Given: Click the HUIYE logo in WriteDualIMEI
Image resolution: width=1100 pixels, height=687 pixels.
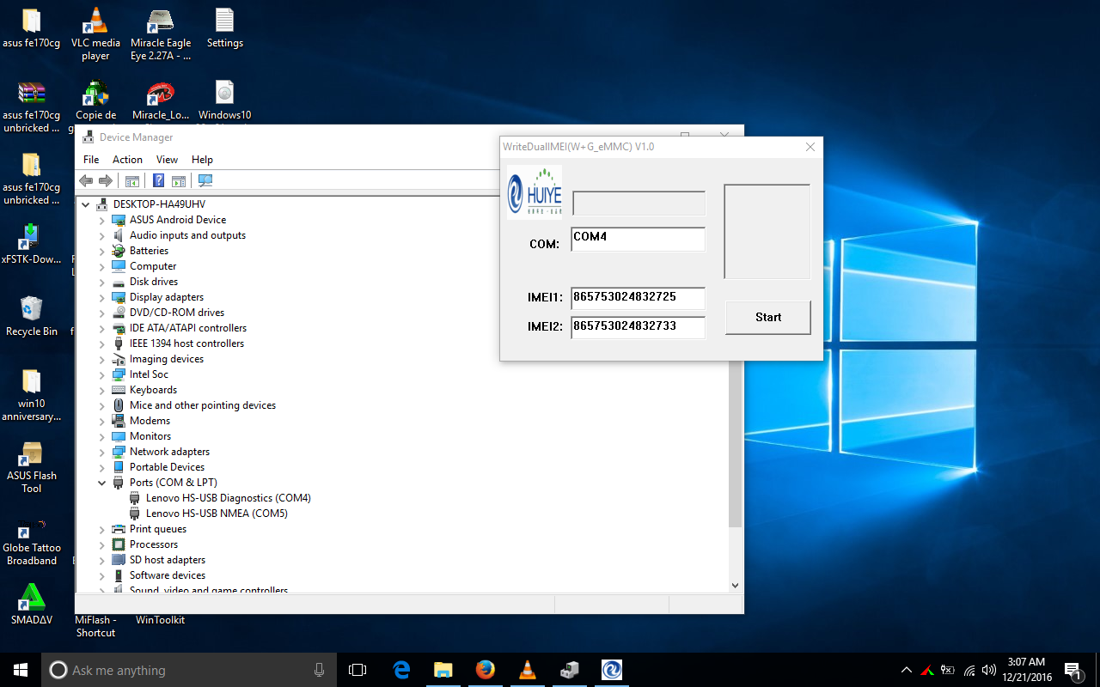Looking at the screenshot, I should pos(535,192).
